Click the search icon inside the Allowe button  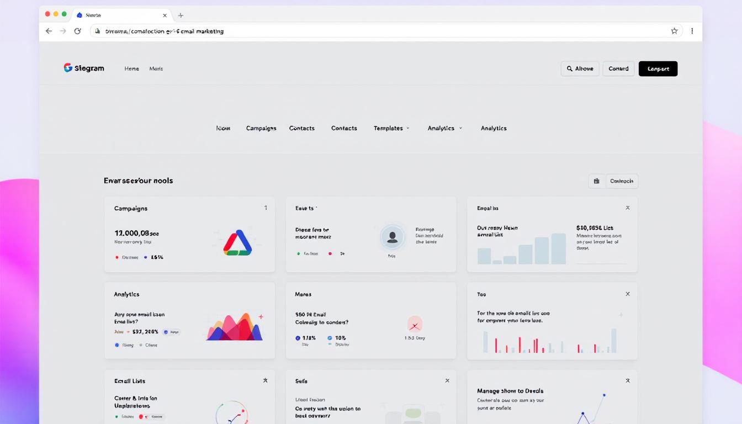pos(569,68)
